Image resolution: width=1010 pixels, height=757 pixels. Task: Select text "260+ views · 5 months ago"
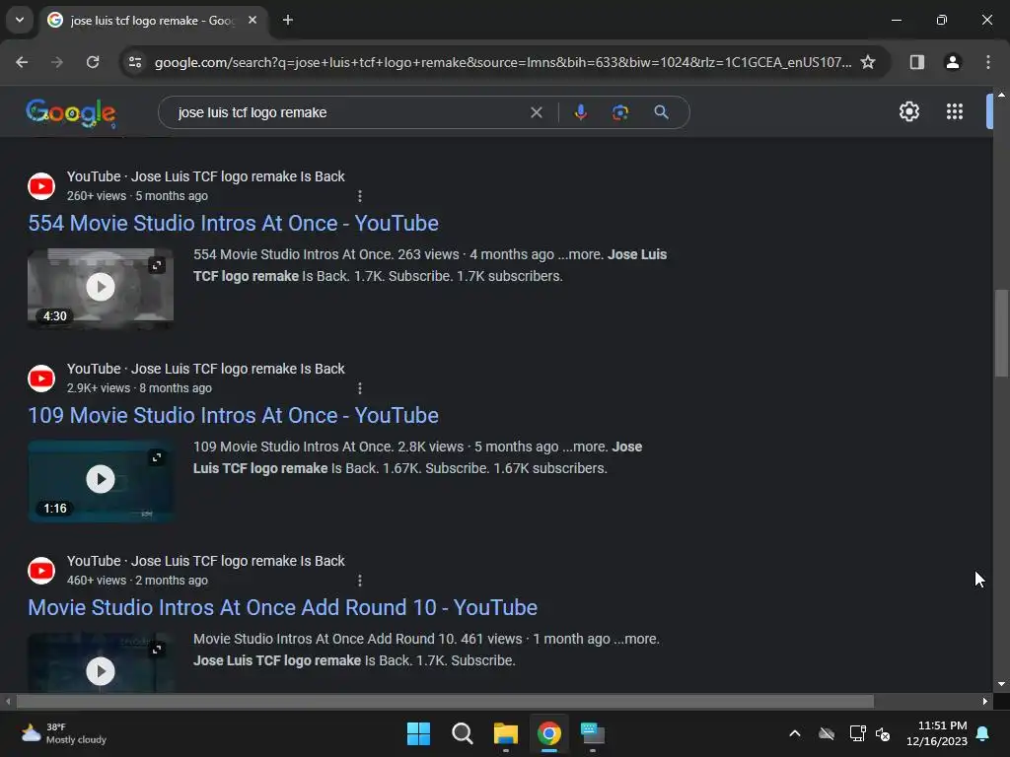[x=137, y=196]
